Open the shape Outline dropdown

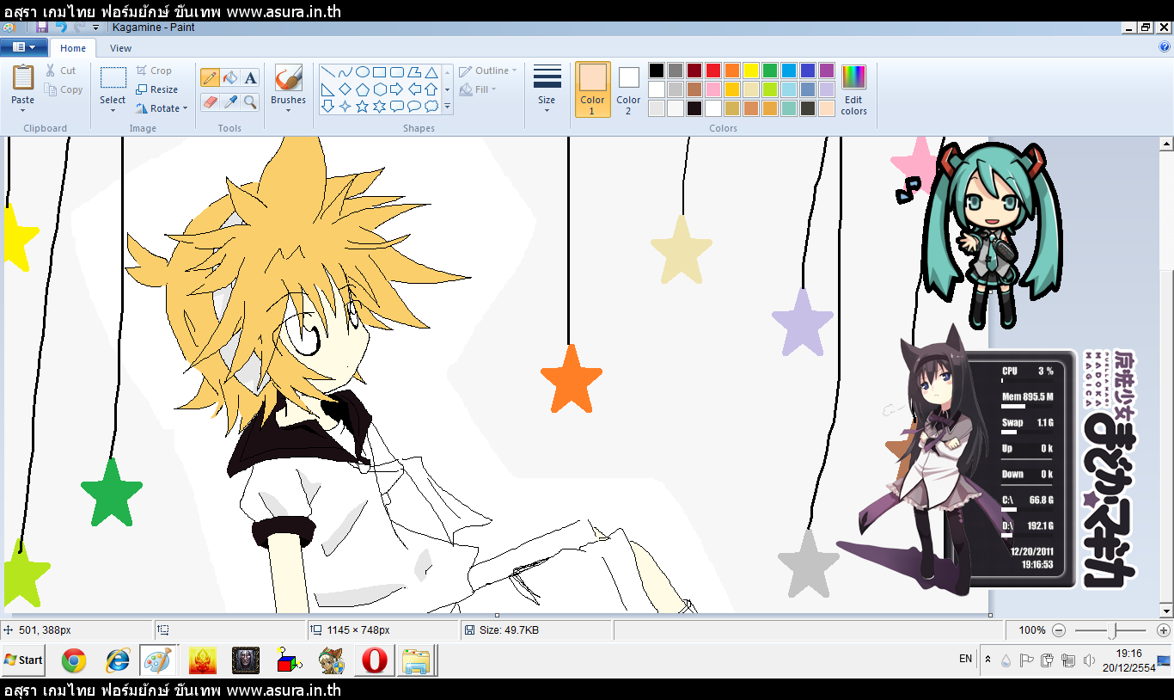tap(488, 71)
